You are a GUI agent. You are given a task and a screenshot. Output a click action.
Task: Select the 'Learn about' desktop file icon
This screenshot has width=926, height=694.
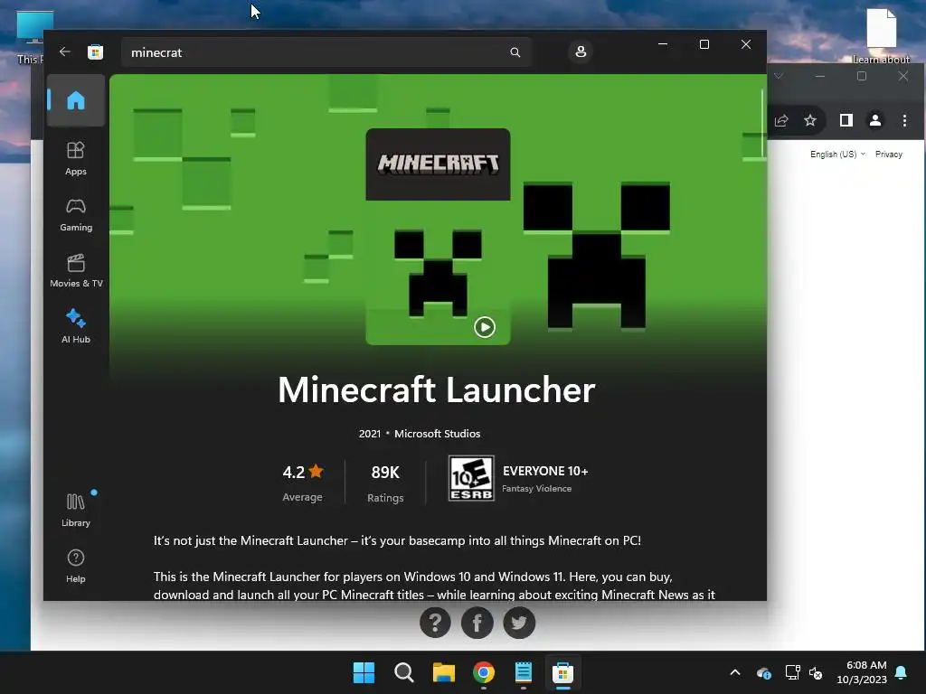pyautogui.click(x=881, y=35)
